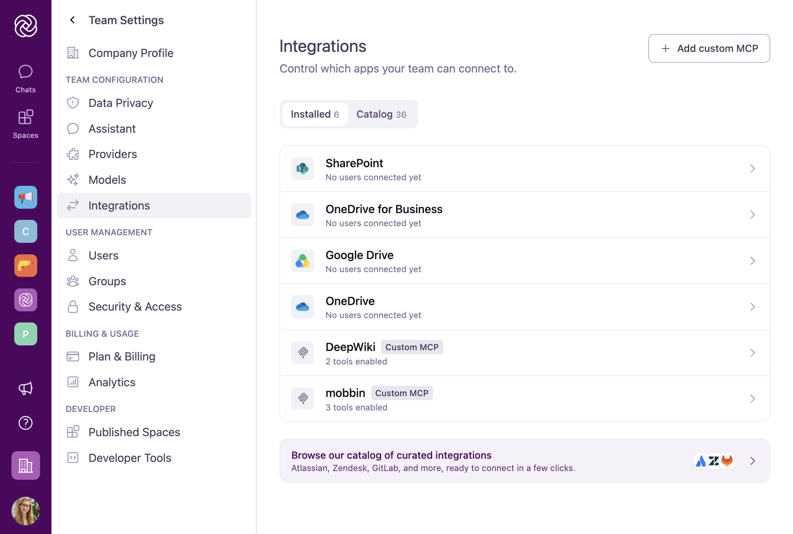Image resolution: width=793 pixels, height=534 pixels.
Task: Expand the Google Drive row chevron
Action: click(x=753, y=261)
